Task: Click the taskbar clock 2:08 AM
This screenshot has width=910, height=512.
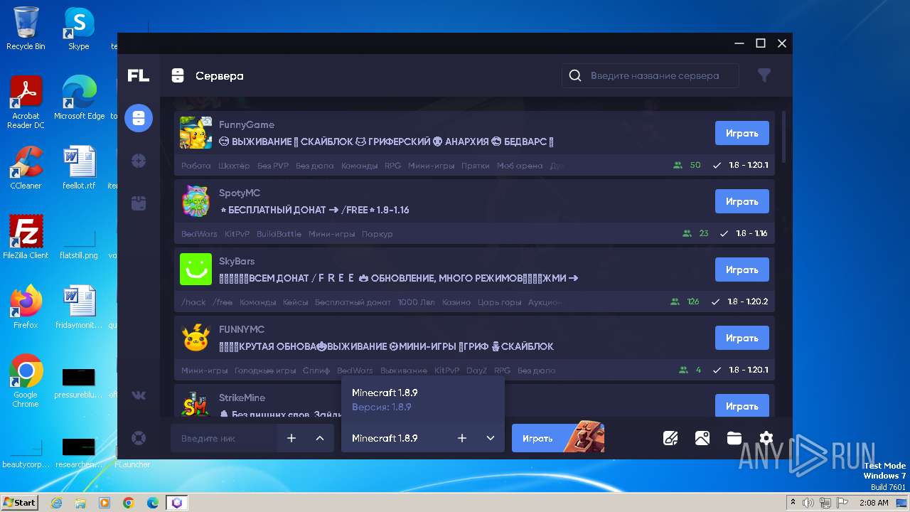Action: [873, 503]
